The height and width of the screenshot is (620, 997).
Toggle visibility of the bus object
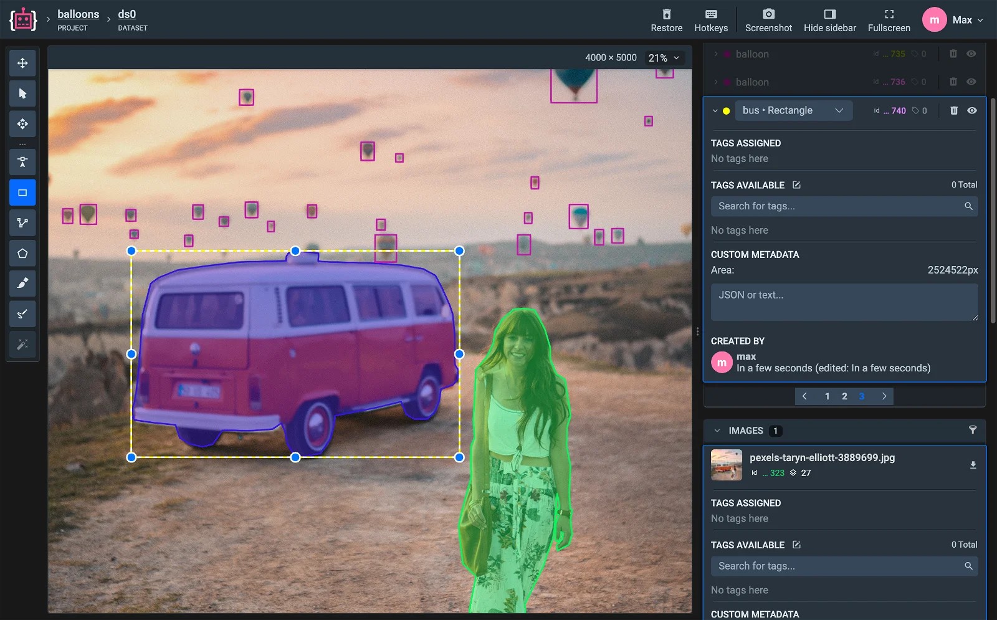click(971, 110)
